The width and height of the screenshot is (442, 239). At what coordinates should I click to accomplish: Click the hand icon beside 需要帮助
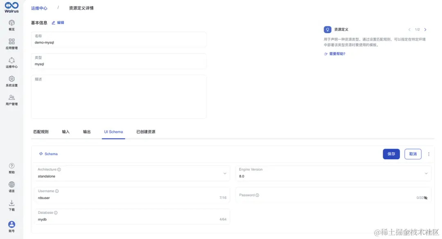click(x=326, y=54)
